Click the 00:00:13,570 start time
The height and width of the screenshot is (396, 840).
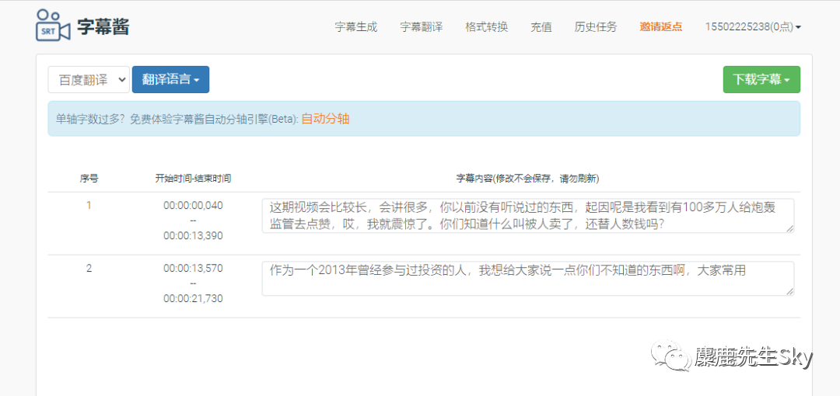(x=193, y=269)
